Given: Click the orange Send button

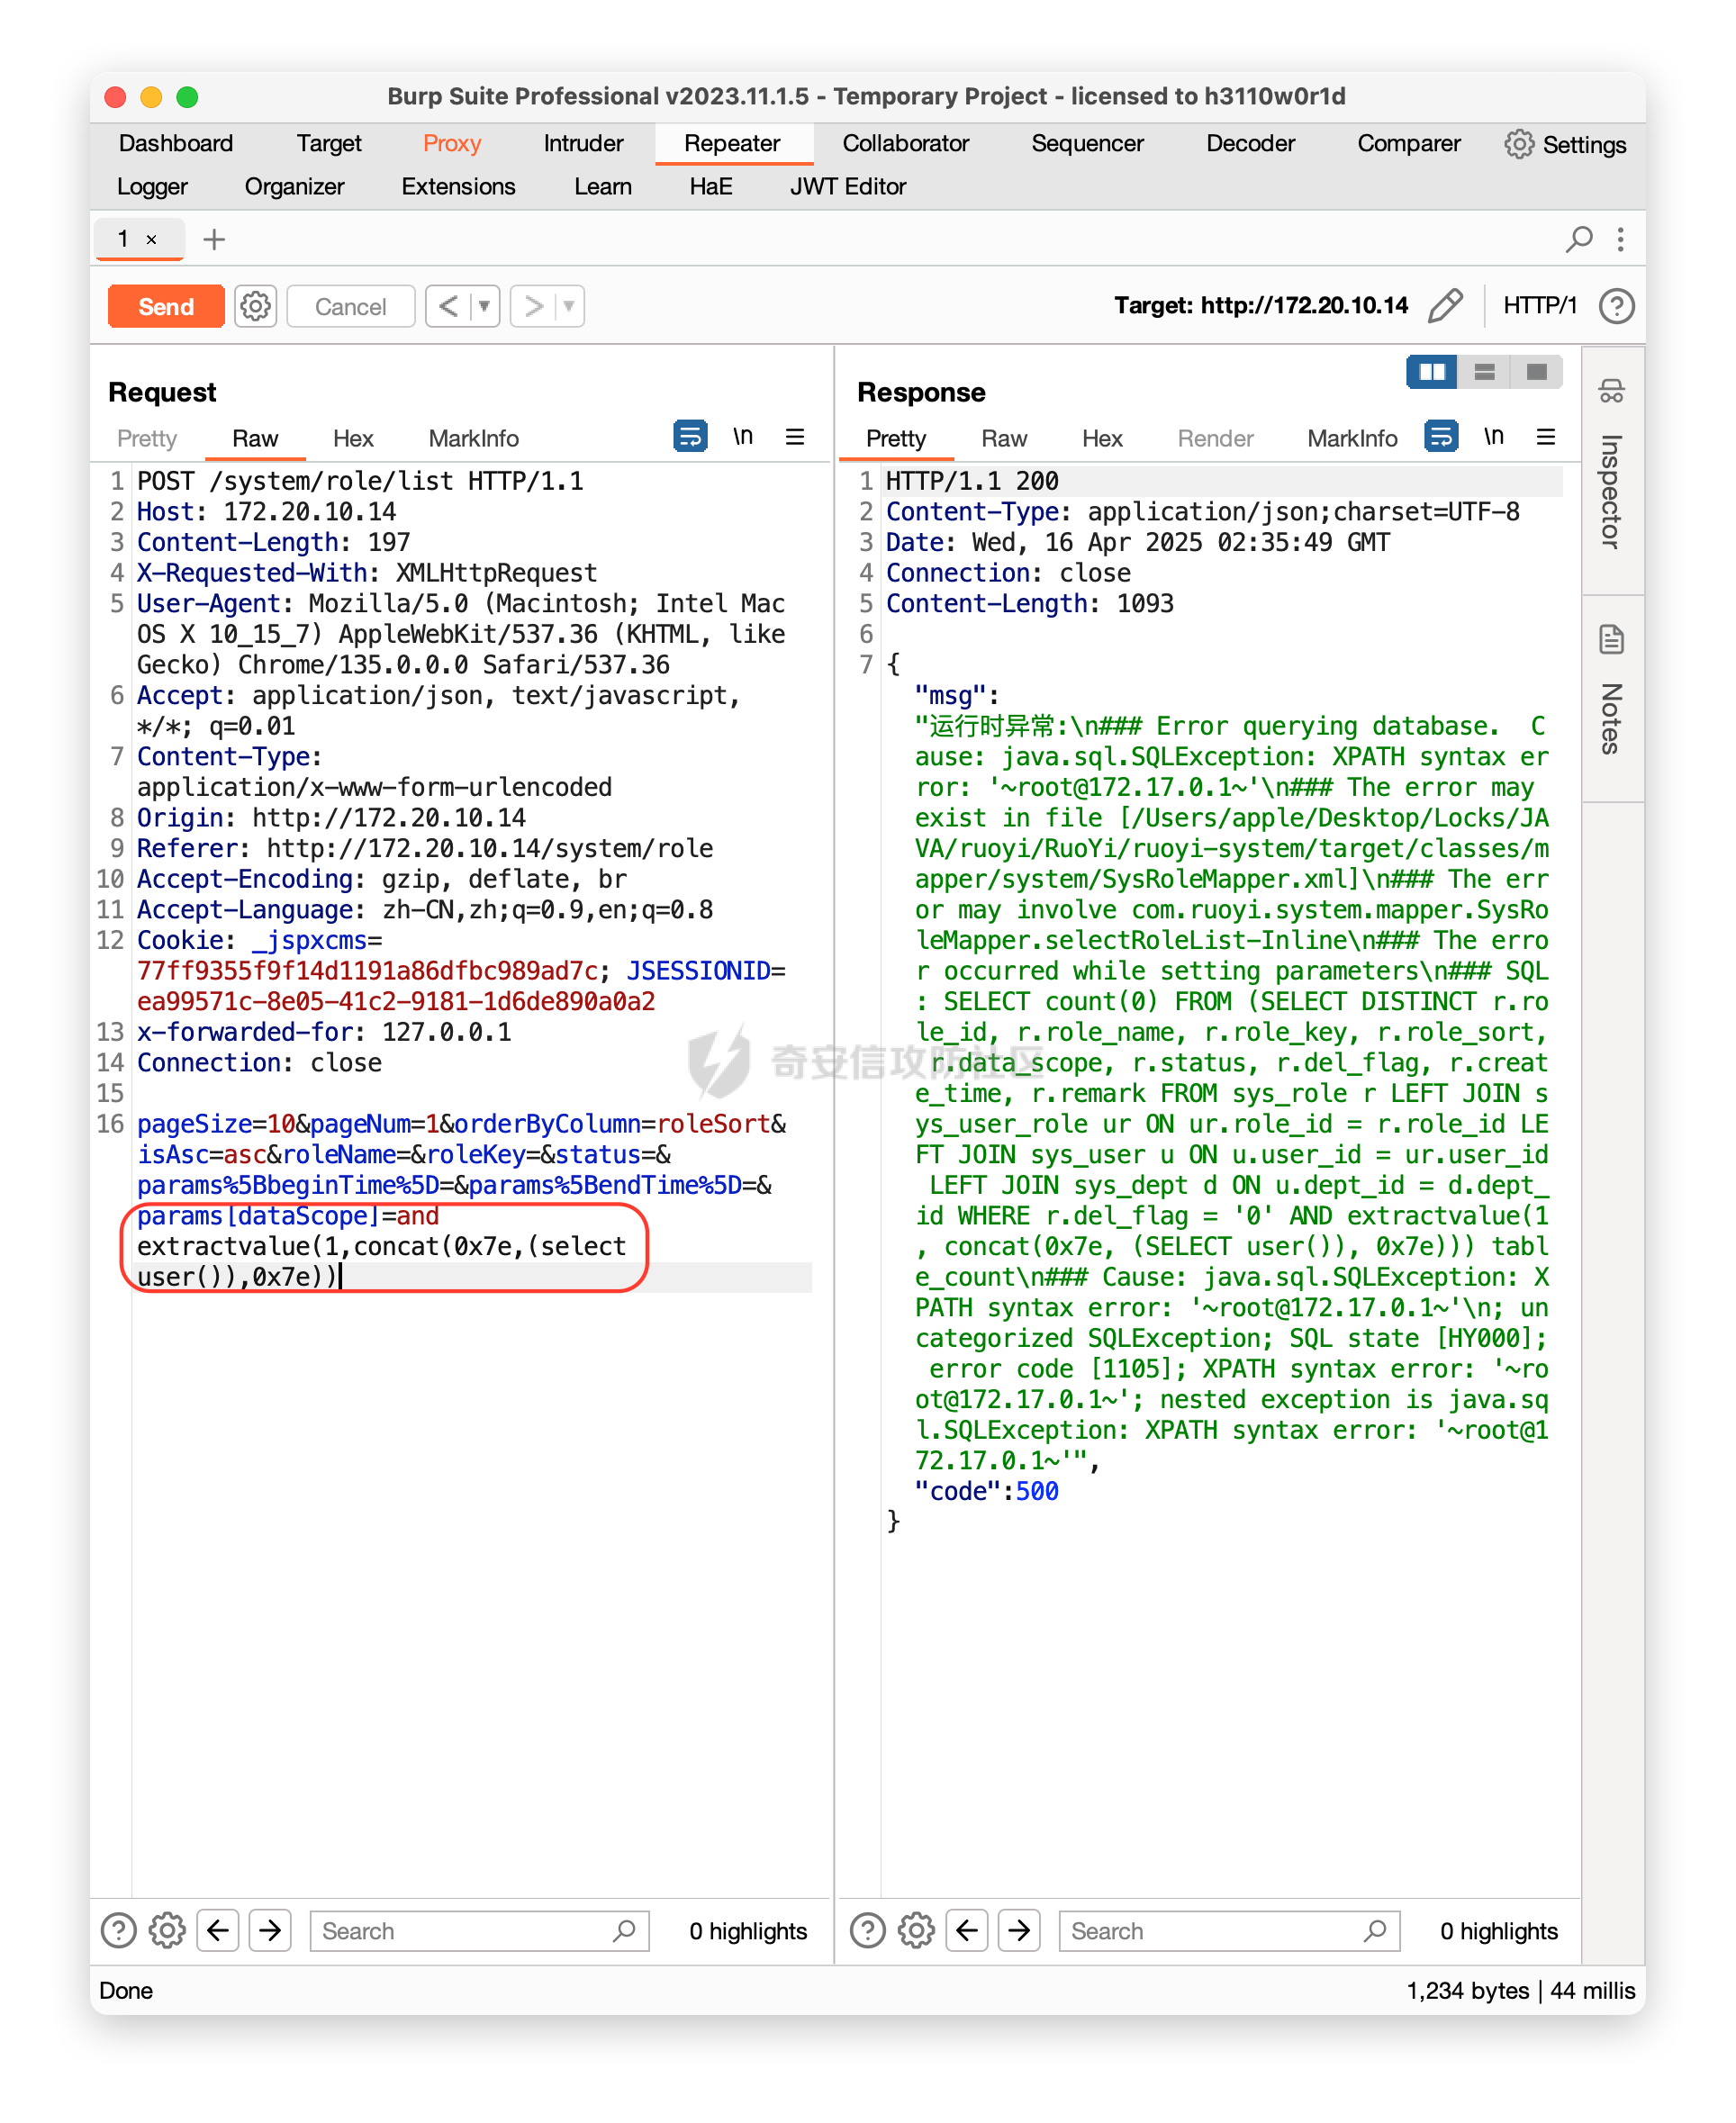Looking at the screenshot, I should [166, 306].
